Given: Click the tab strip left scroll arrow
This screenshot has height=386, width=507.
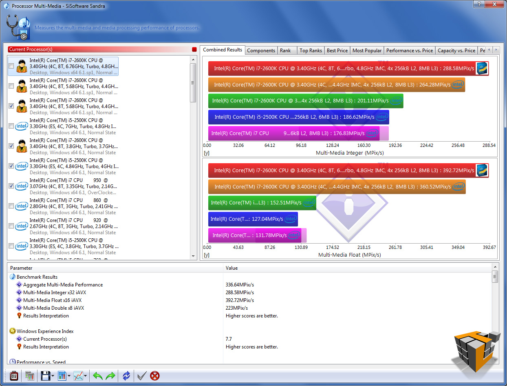Looking at the screenshot, I should click(x=489, y=50).
